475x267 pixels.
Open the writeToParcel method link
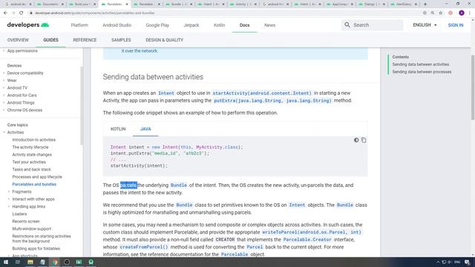[x=312, y=232]
